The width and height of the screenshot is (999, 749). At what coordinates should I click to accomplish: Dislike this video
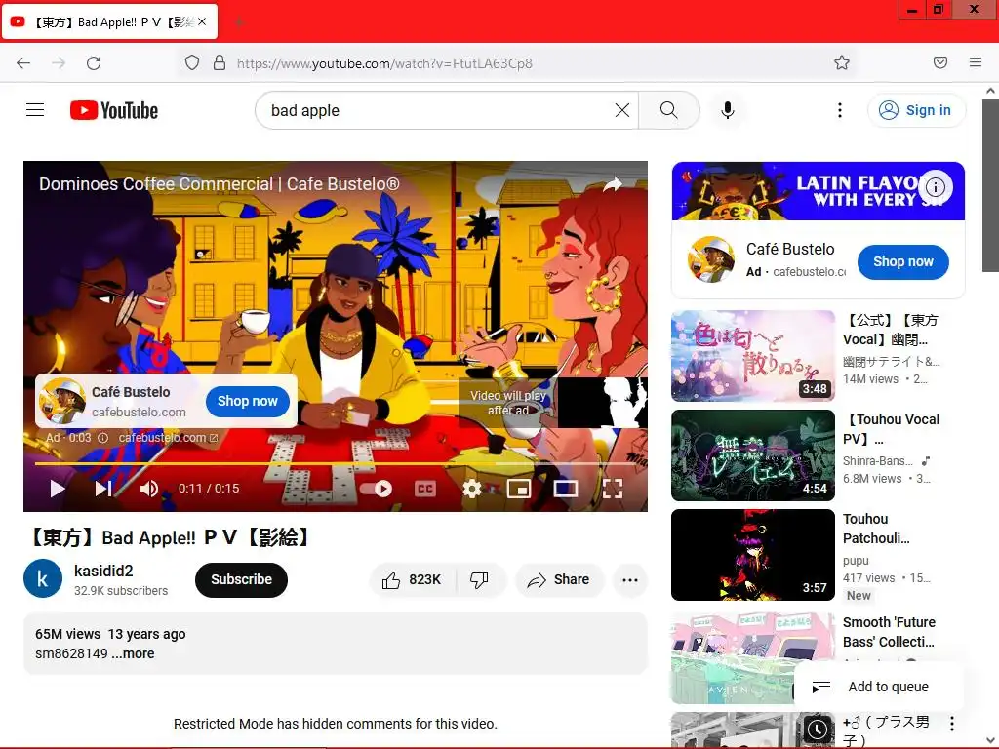click(x=480, y=579)
